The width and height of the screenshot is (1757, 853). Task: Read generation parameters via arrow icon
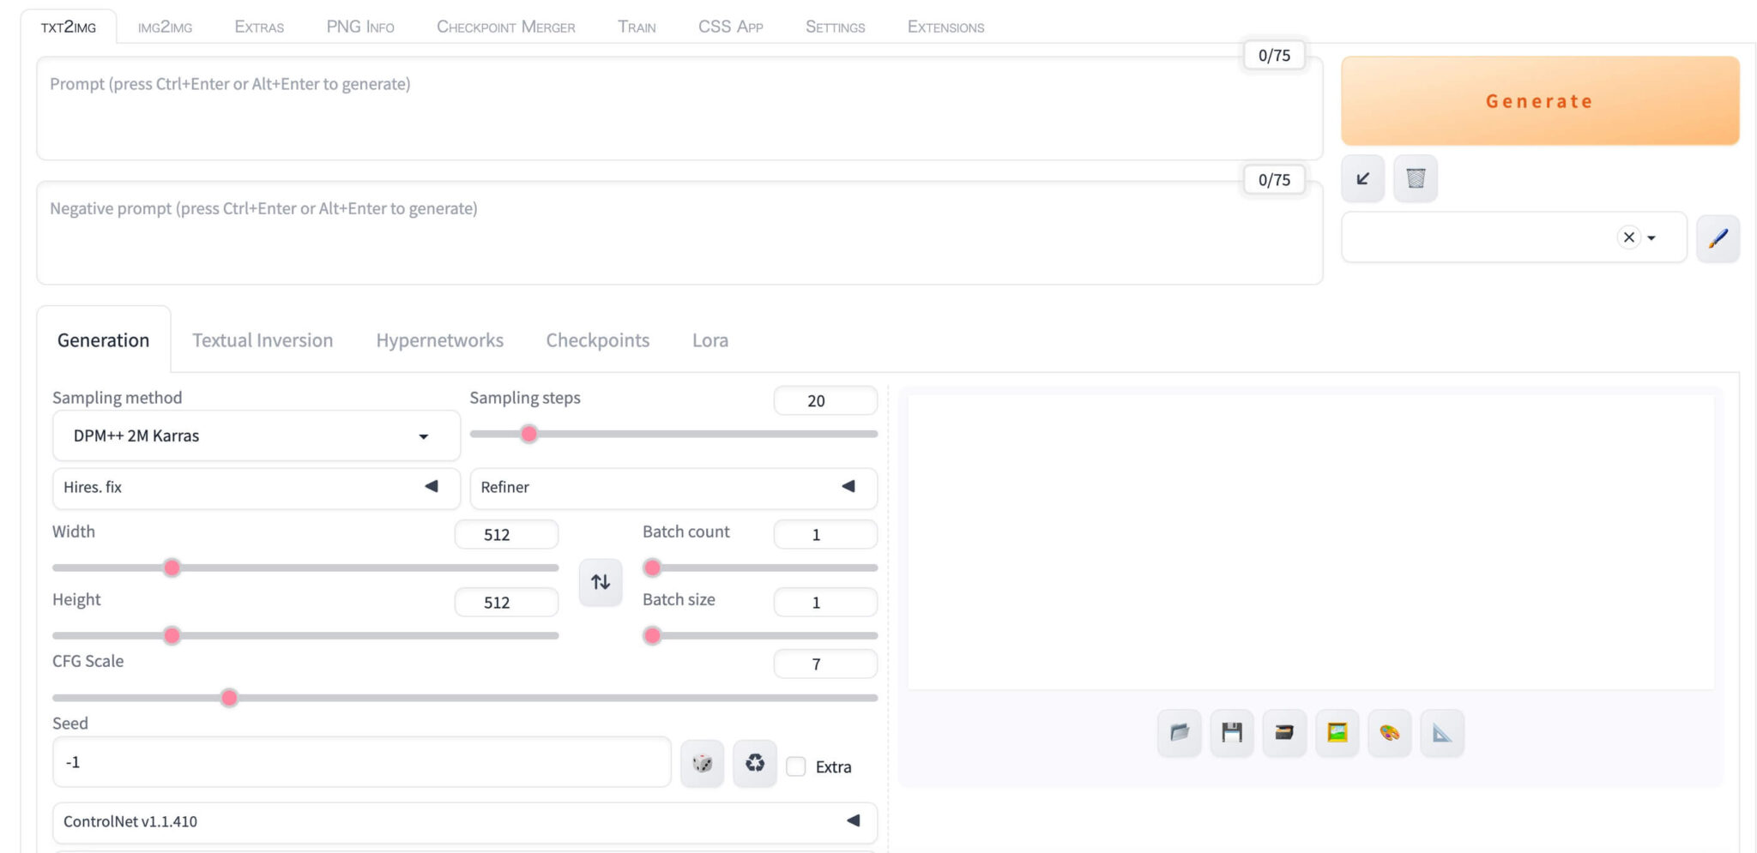click(1362, 178)
